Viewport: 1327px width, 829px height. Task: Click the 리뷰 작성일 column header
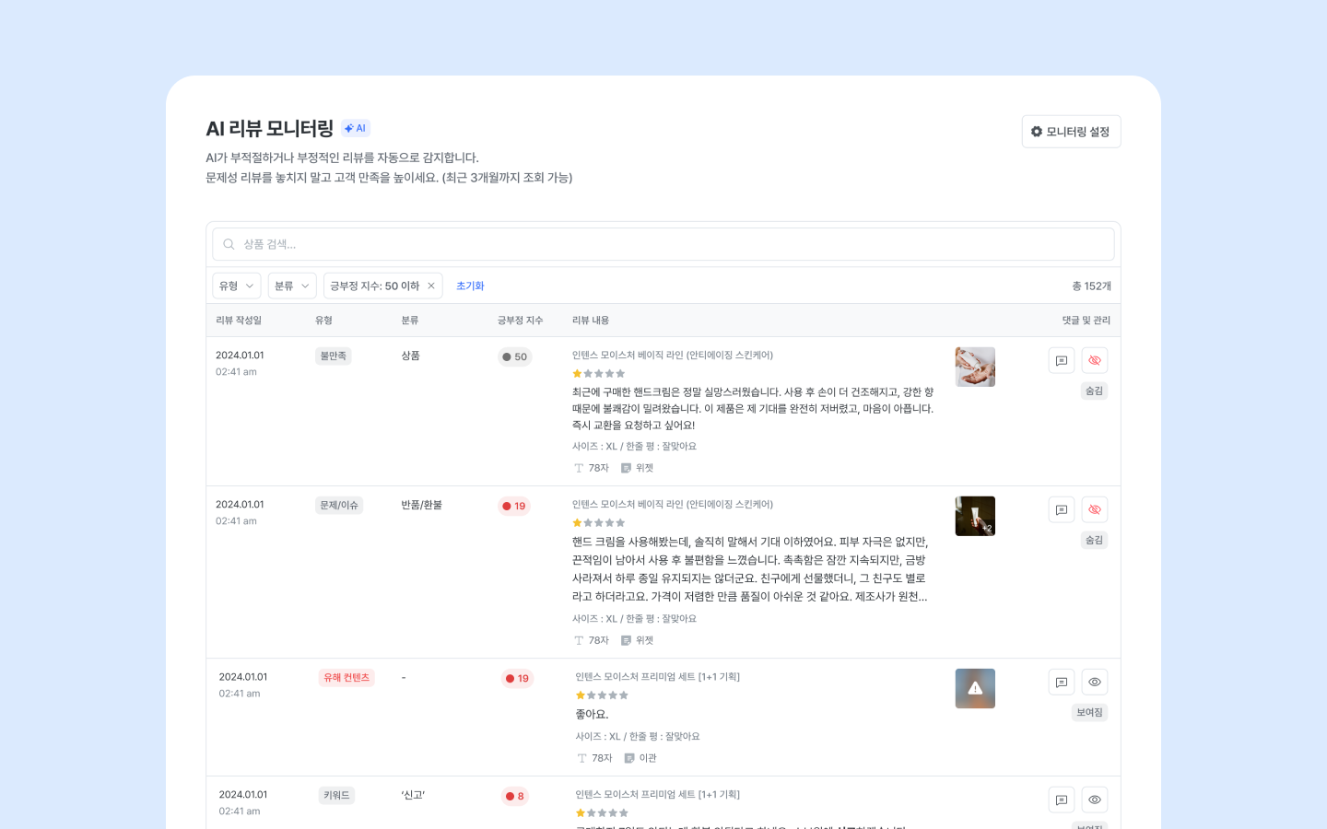tap(239, 321)
